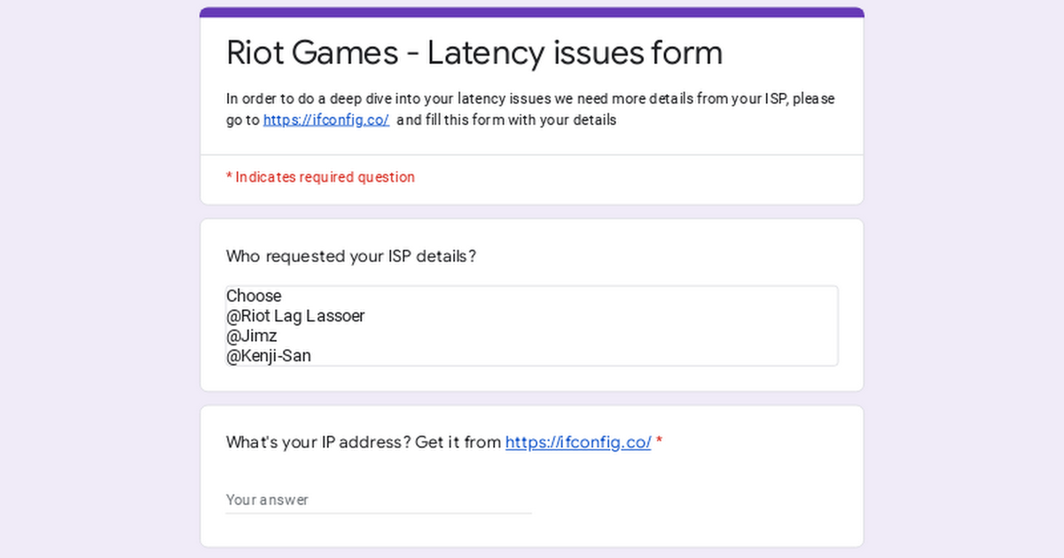The image size is (1064, 558).
Task: Open the ifconfig.co link in form description
Action: (325, 120)
